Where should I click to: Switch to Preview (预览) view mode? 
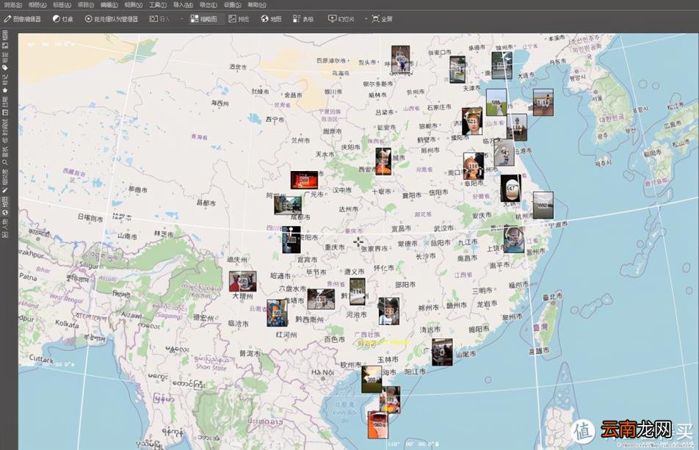pyautogui.click(x=239, y=19)
